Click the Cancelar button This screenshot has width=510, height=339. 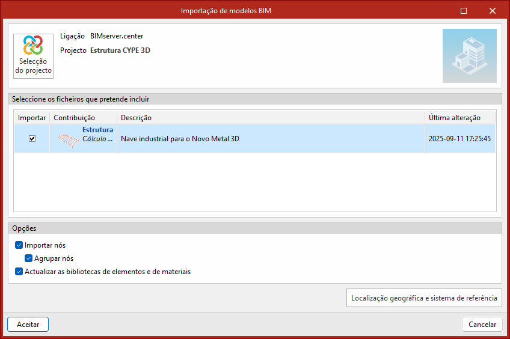(482, 325)
